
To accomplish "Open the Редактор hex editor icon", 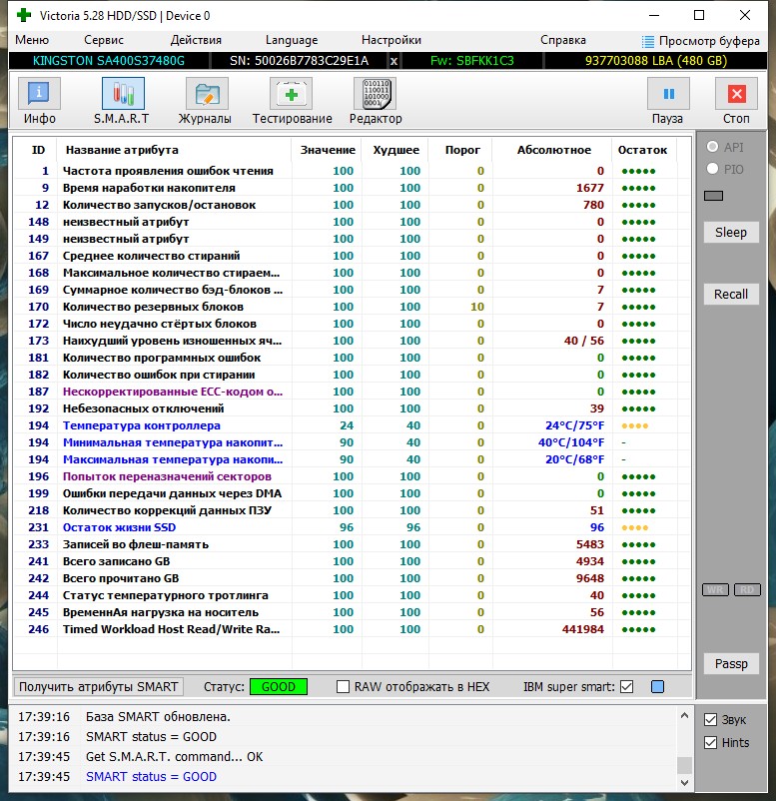I will [x=376, y=94].
